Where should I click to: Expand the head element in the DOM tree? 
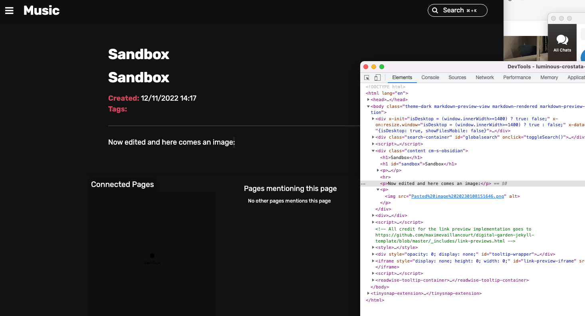(368, 99)
